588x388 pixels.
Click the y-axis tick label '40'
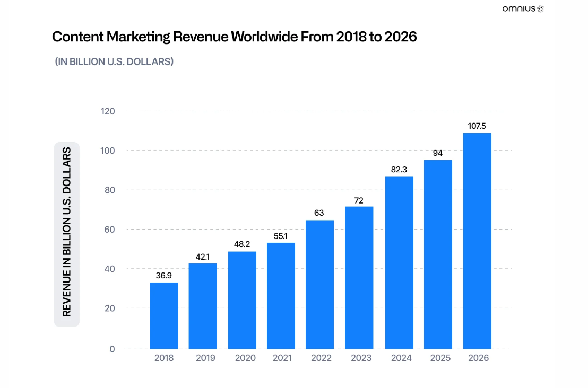pyautogui.click(x=109, y=269)
